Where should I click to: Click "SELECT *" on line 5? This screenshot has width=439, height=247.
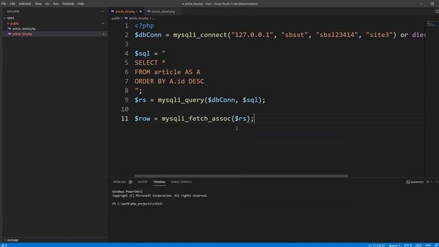point(150,62)
